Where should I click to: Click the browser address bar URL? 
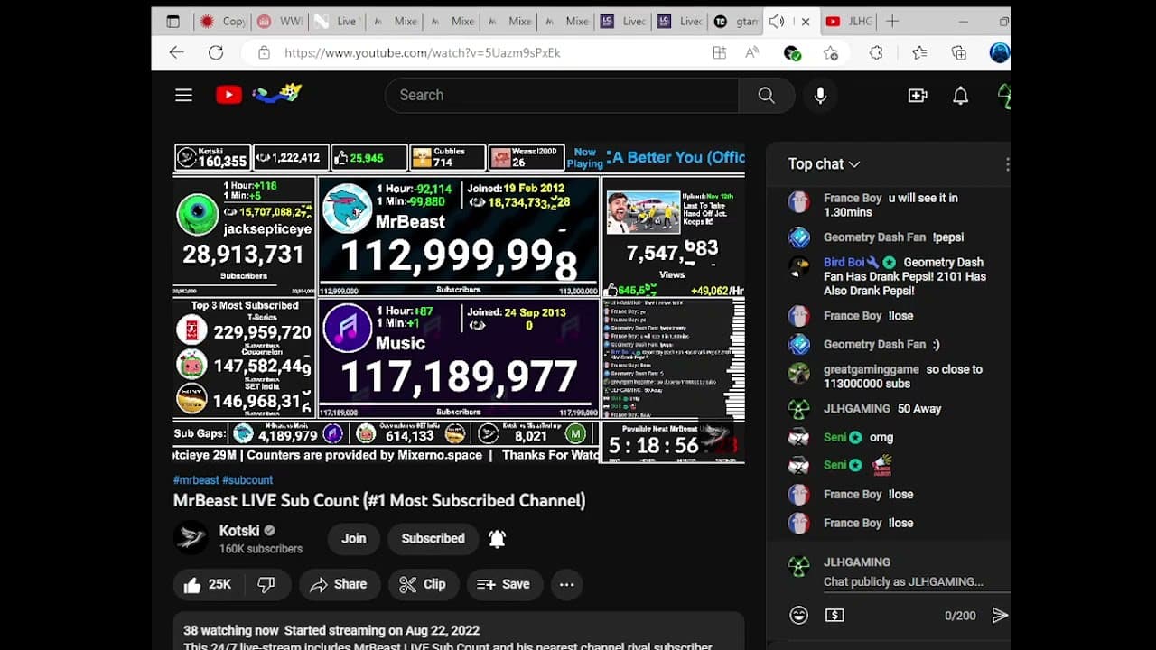point(423,53)
